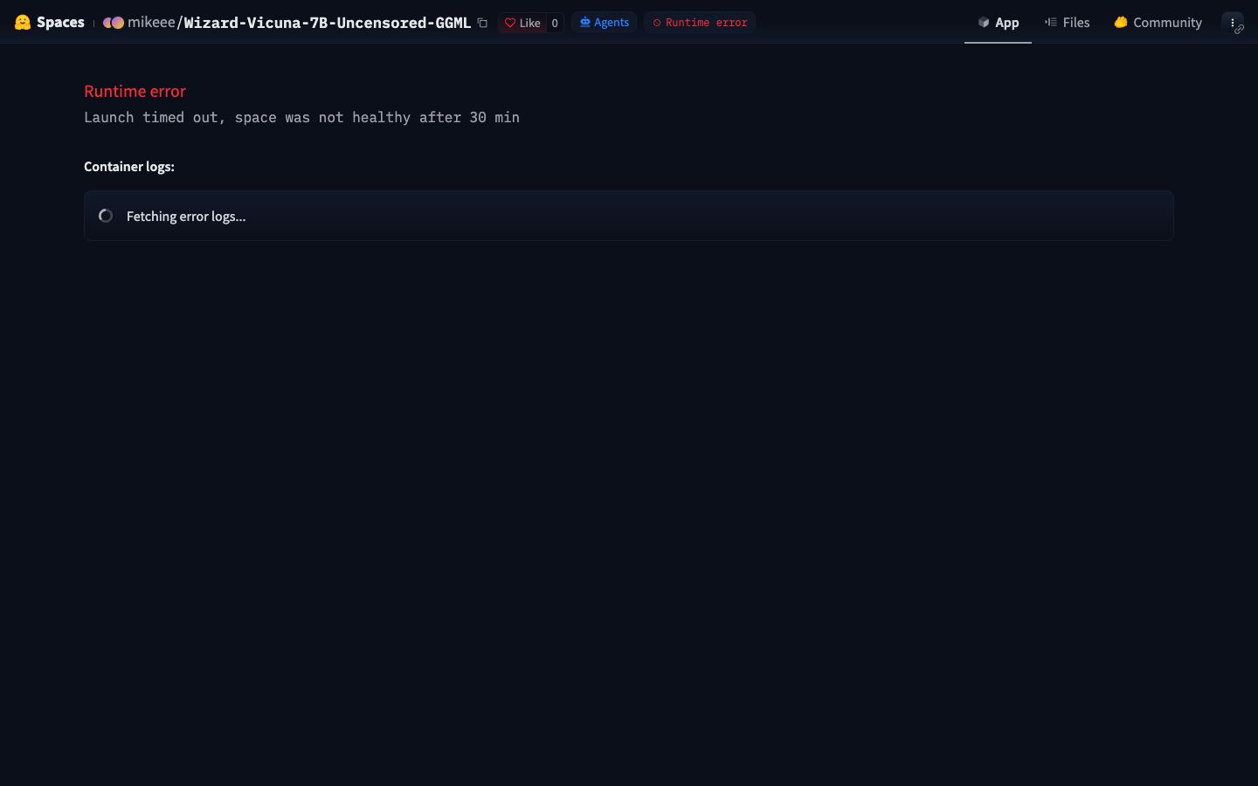
Task: Click the launch timed out message
Action: (301, 117)
